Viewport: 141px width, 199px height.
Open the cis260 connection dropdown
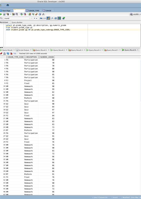(x=135, y=14)
